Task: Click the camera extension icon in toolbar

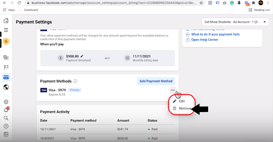Action: click(x=225, y=3)
